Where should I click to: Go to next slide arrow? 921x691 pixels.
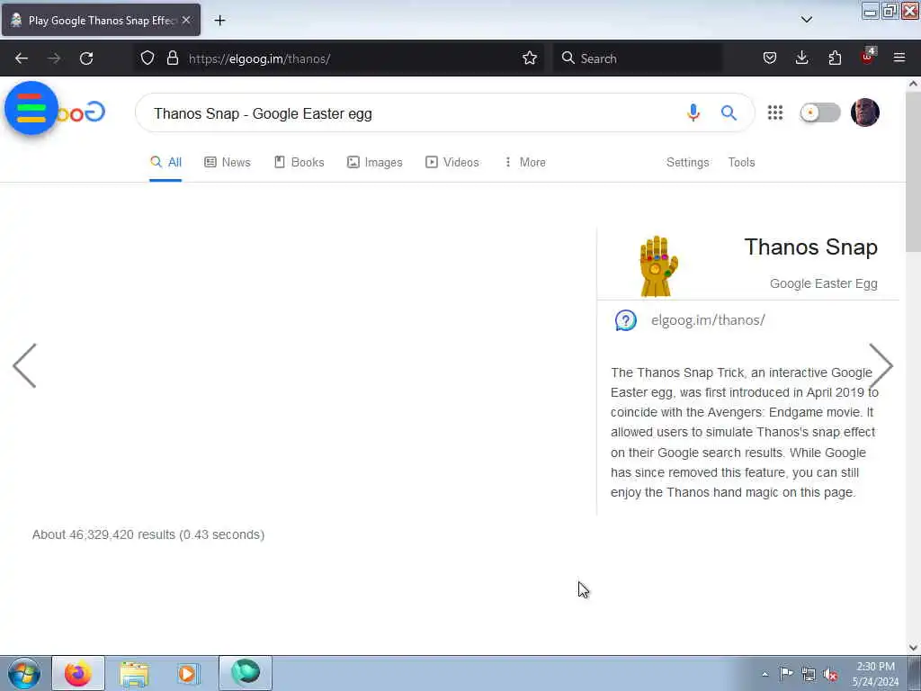pyautogui.click(x=881, y=365)
